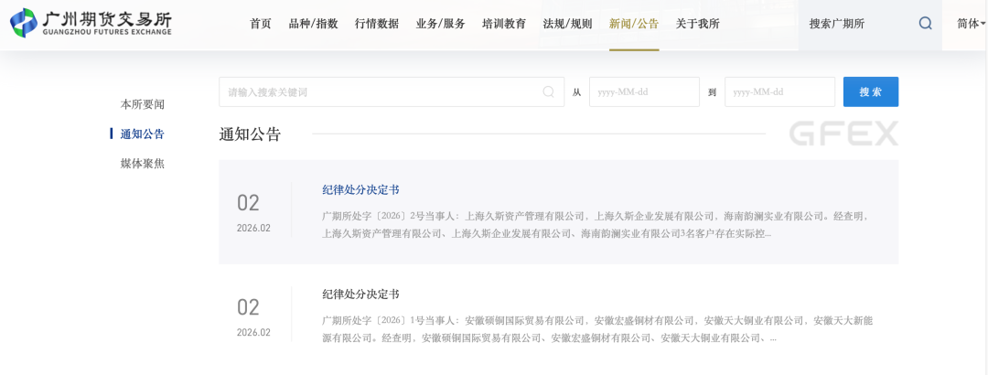
Task: Go to 媒体聚焦 in the sidebar
Action: (143, 164)
